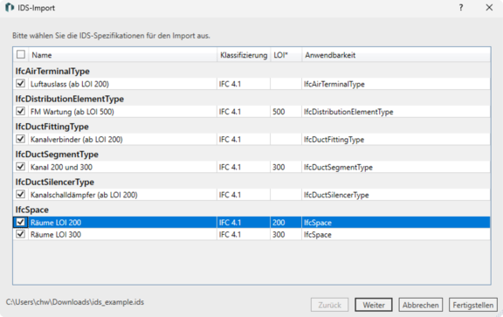The width and height of the screenshot is (503, 317).
Task: Click the IDS-Import app icon in title bar
Action: [10, 7]
